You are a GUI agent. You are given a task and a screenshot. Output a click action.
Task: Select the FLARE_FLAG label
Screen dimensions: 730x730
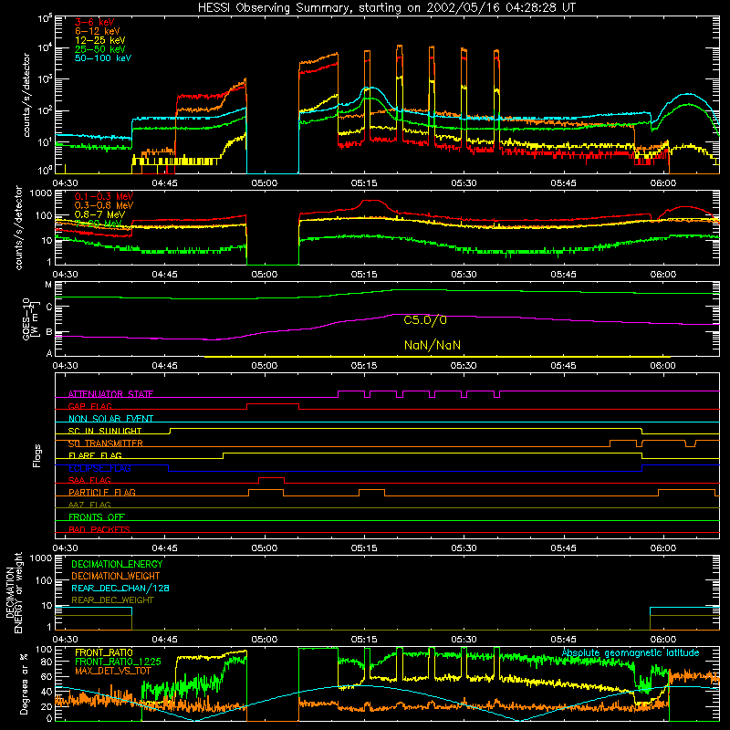pyautogui.click(x=95, y=455)
